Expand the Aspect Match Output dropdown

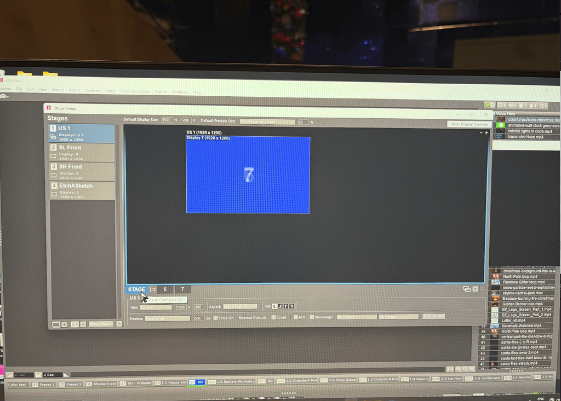coord(240,307)
